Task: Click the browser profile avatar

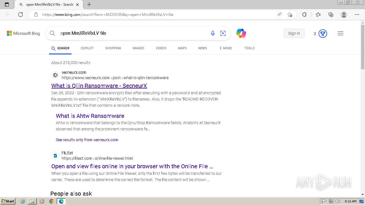Action: 344,15
